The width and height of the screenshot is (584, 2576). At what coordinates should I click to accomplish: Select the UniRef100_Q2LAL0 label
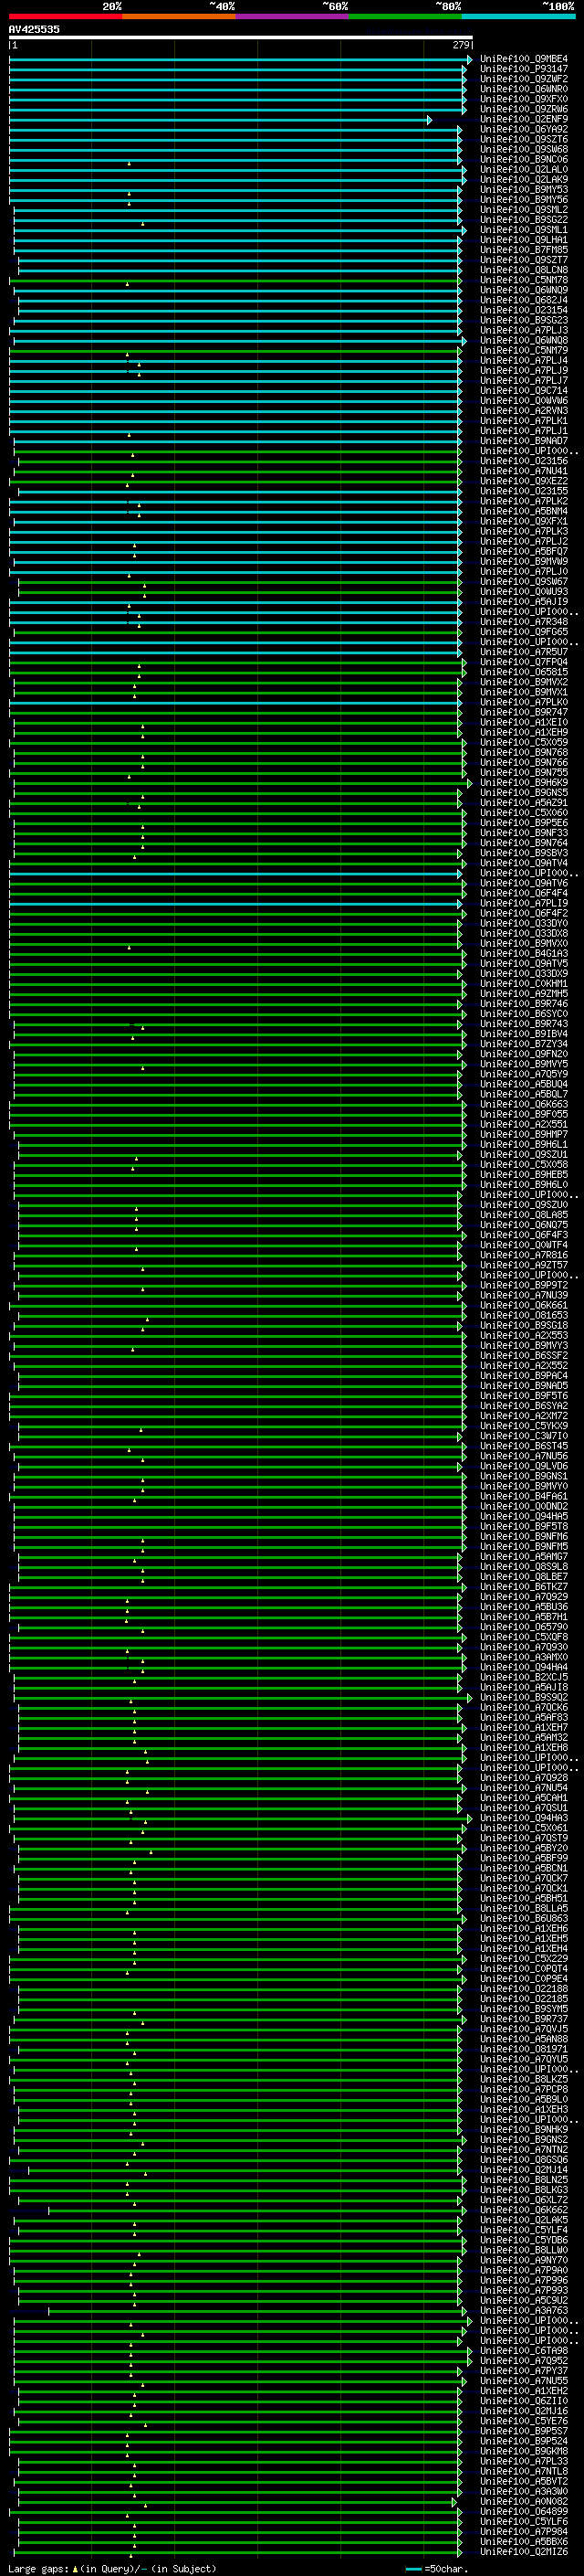point(524,170)
